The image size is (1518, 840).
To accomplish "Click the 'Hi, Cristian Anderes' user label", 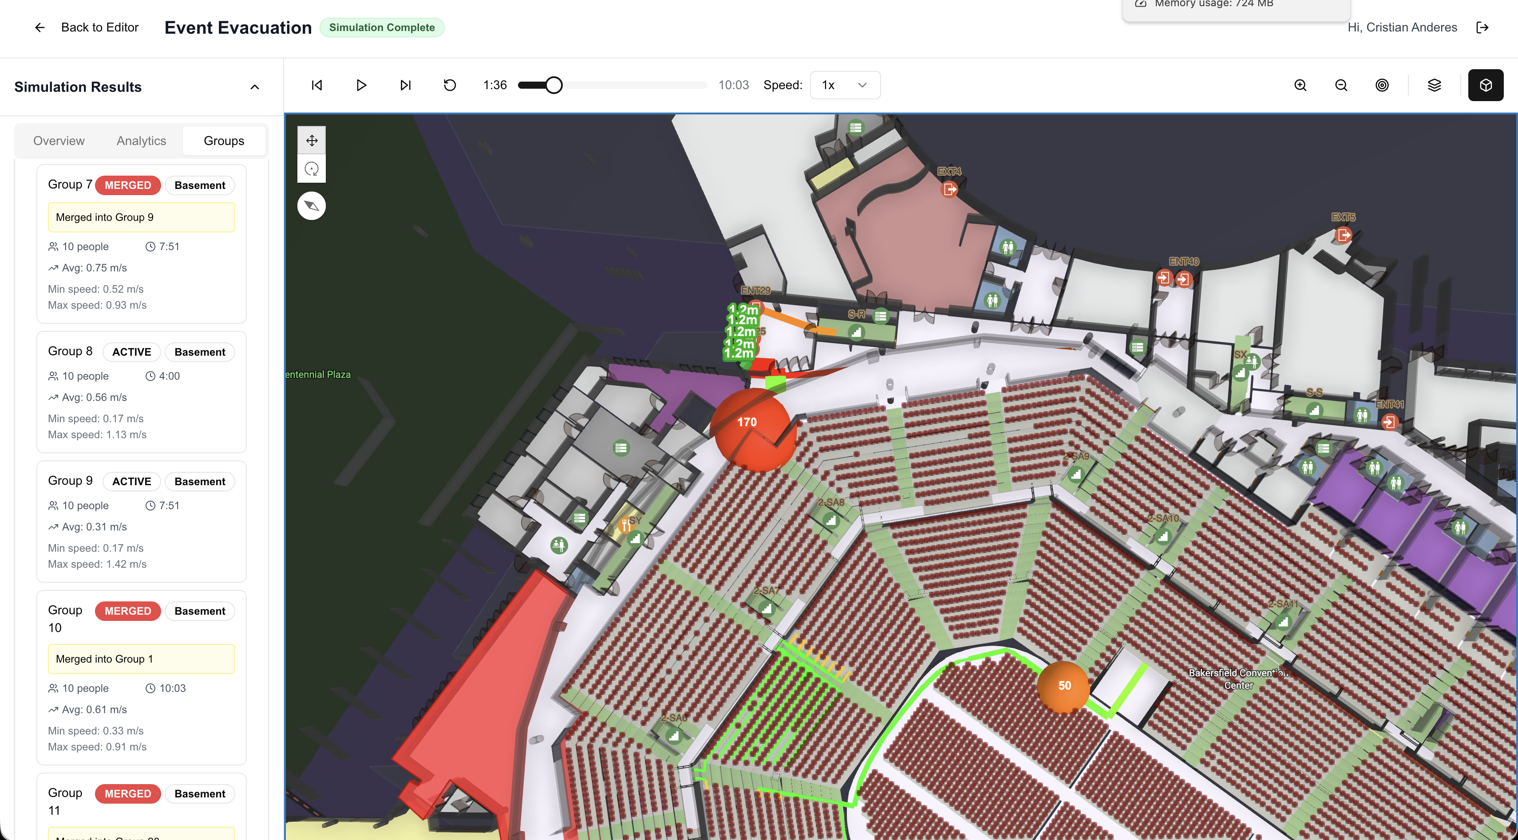I will pos(1402,27).
